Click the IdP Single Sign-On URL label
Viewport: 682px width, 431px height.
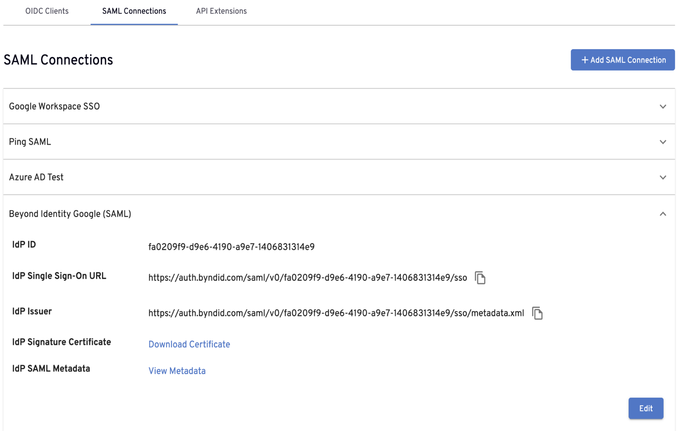pyautogui.click(x=59, y=276)
